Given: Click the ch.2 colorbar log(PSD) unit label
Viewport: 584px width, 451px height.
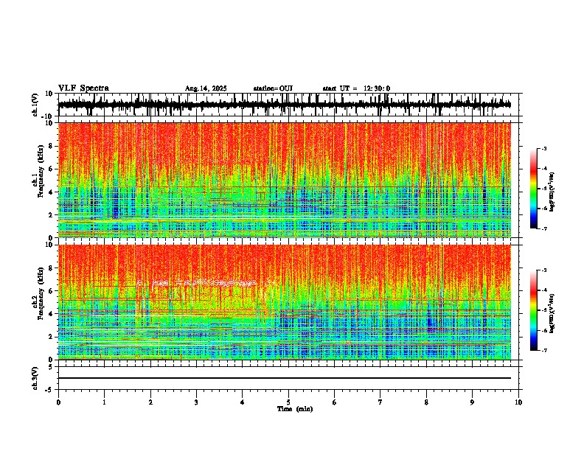Looking at the screenshot, I should 552,313.
